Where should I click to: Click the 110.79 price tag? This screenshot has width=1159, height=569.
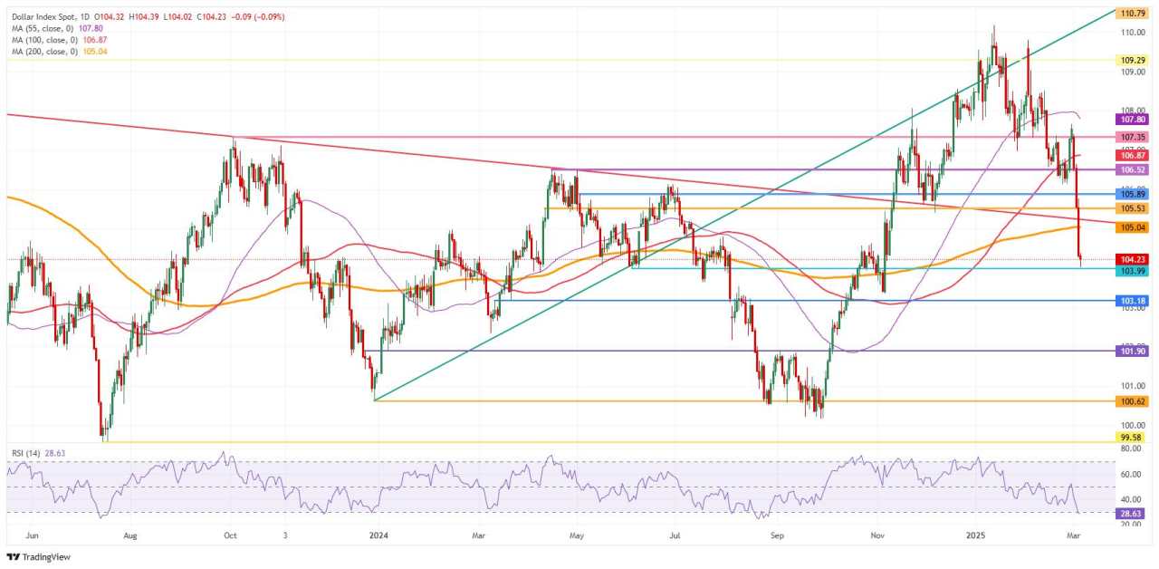coord(1134,14)
